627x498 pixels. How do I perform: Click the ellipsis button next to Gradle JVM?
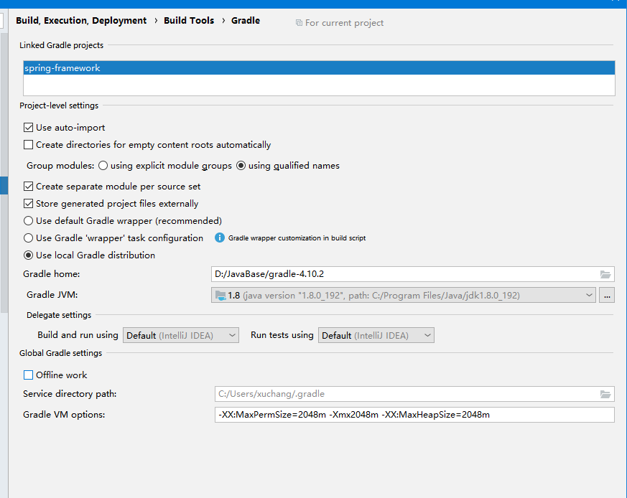pyautogui.click(x=607, y=296)
